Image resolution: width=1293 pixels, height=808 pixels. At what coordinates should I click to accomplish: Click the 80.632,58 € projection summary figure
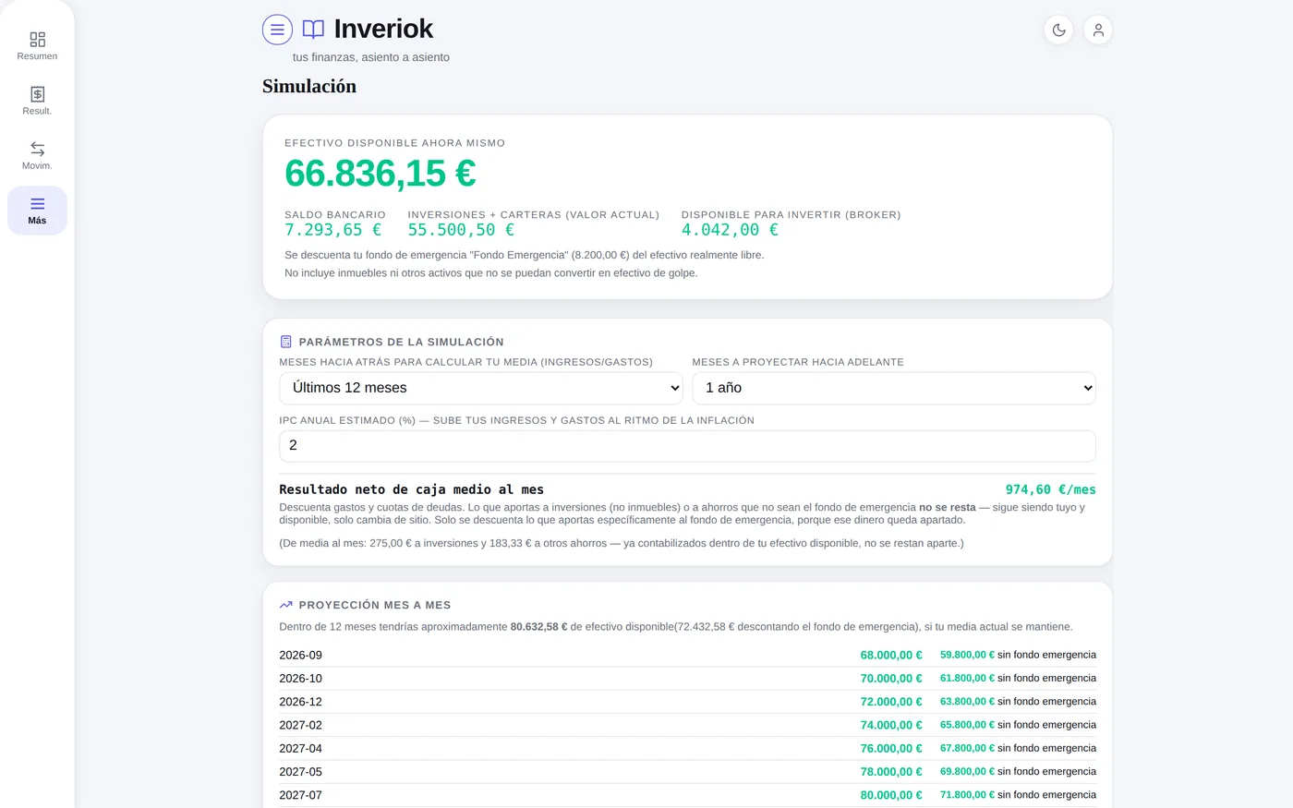(538, 627)
